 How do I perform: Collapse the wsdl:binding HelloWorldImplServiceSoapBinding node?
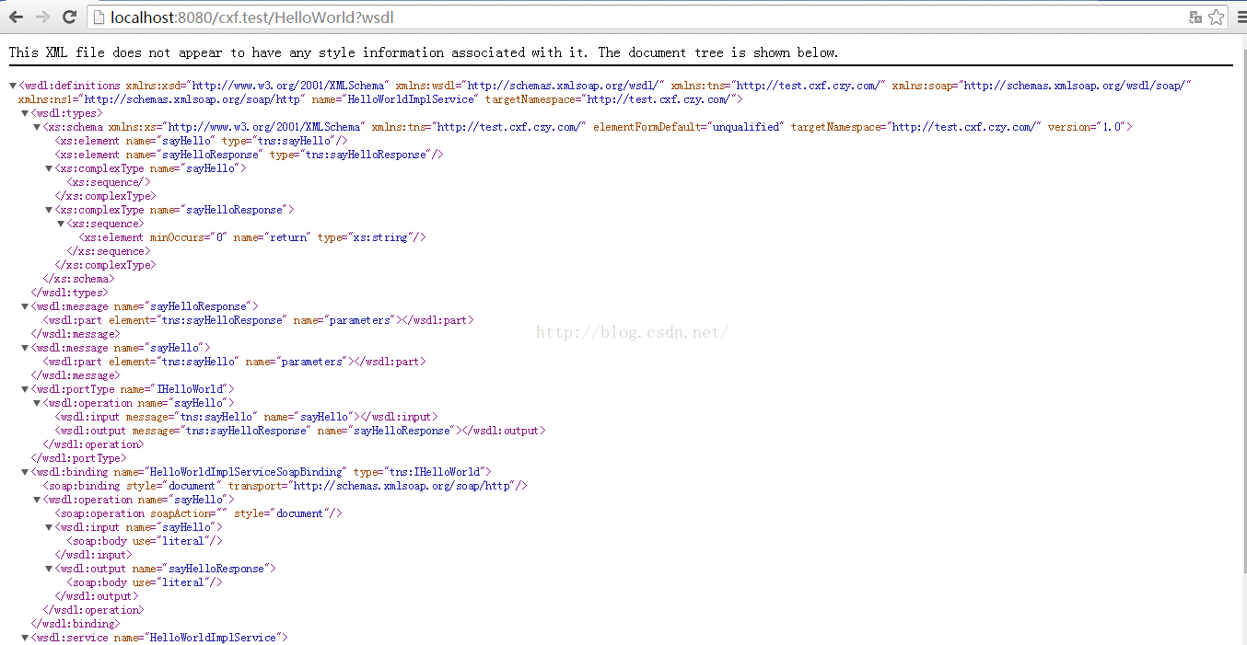coord(25,472)
